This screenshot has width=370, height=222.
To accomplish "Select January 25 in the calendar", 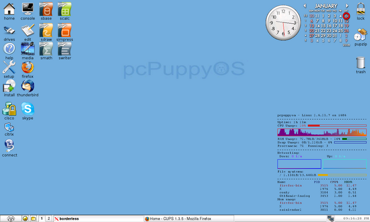I will (x=341, y=31).
